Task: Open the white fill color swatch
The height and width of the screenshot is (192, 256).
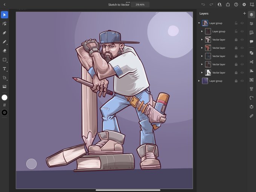Action: pos(5,98)
